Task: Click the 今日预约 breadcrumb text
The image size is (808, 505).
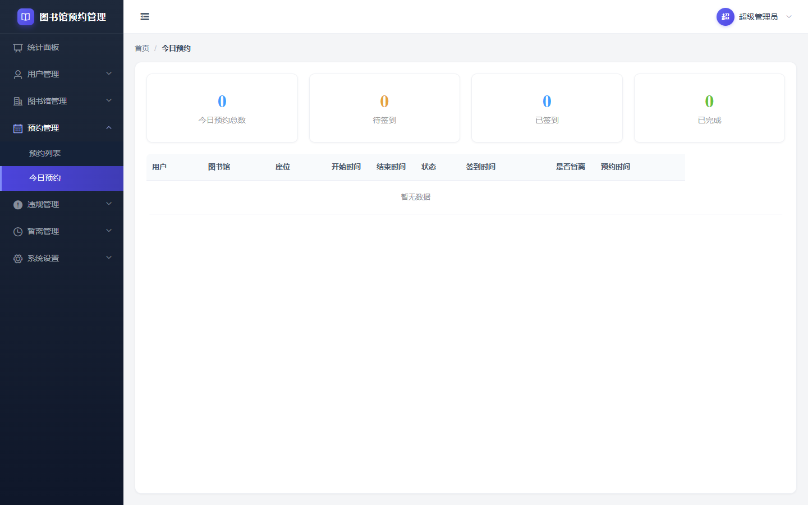Action: pos(176,48)
